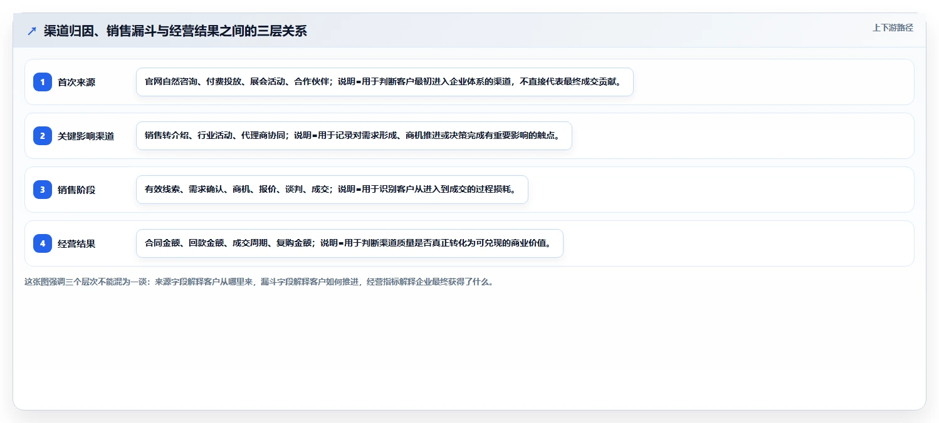This screenshot has width=939, height=423.
Task: Click the number 2 badge for 关键影响渠道
Action: [x=43, y=136]
